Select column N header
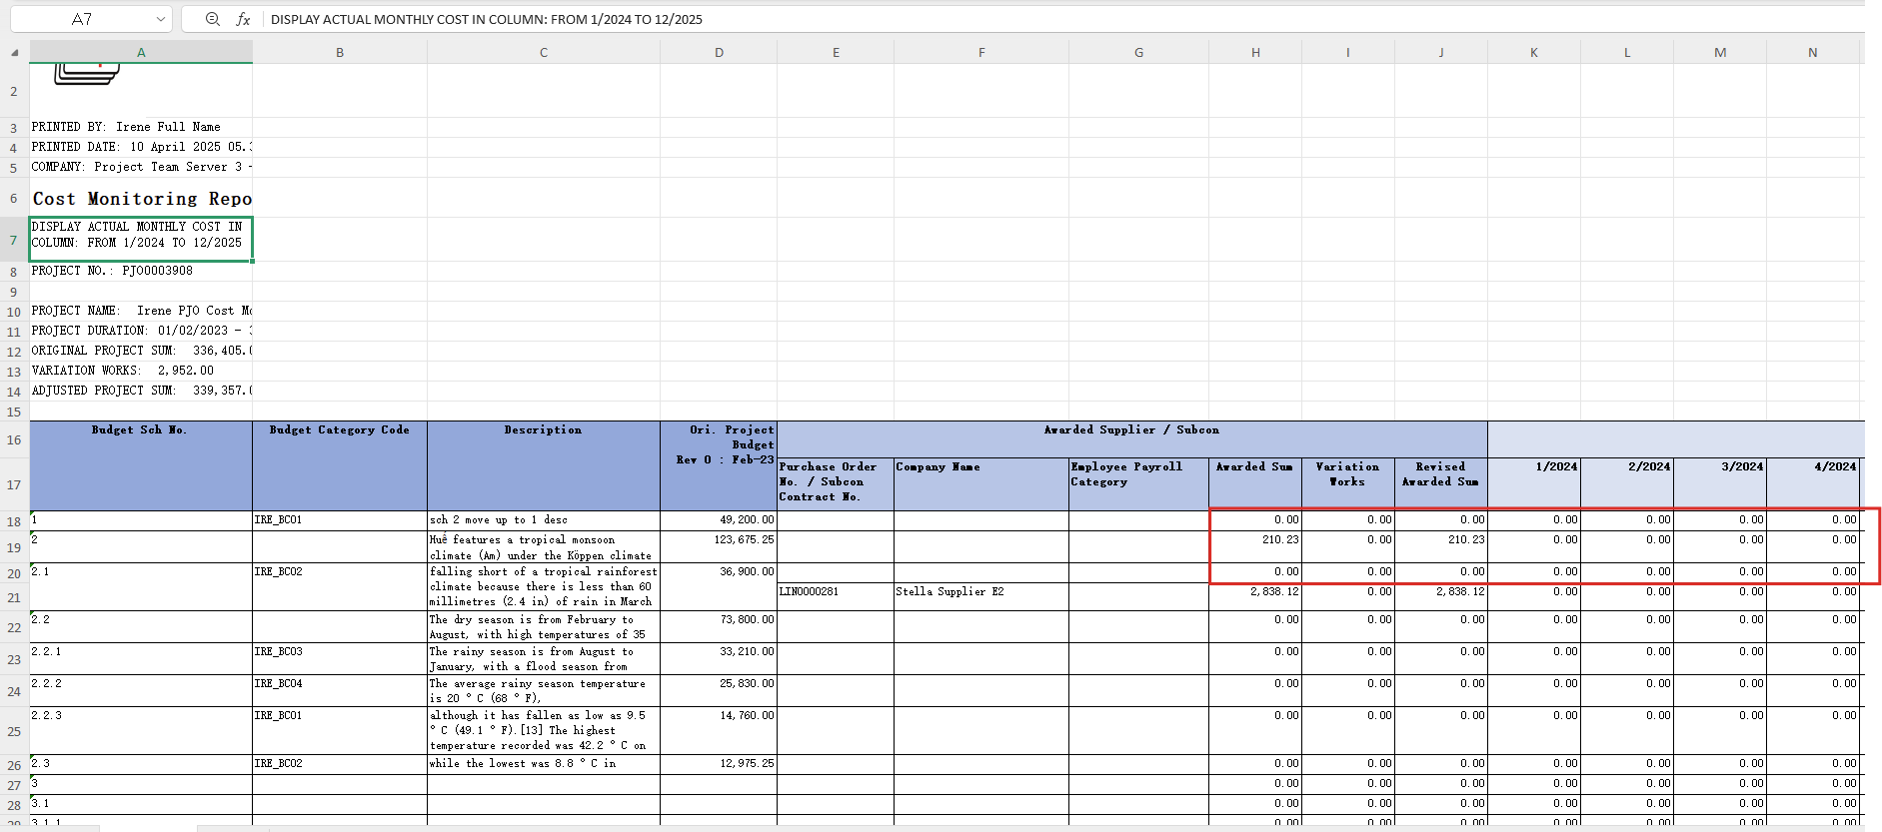 [x=1813, y=53]
